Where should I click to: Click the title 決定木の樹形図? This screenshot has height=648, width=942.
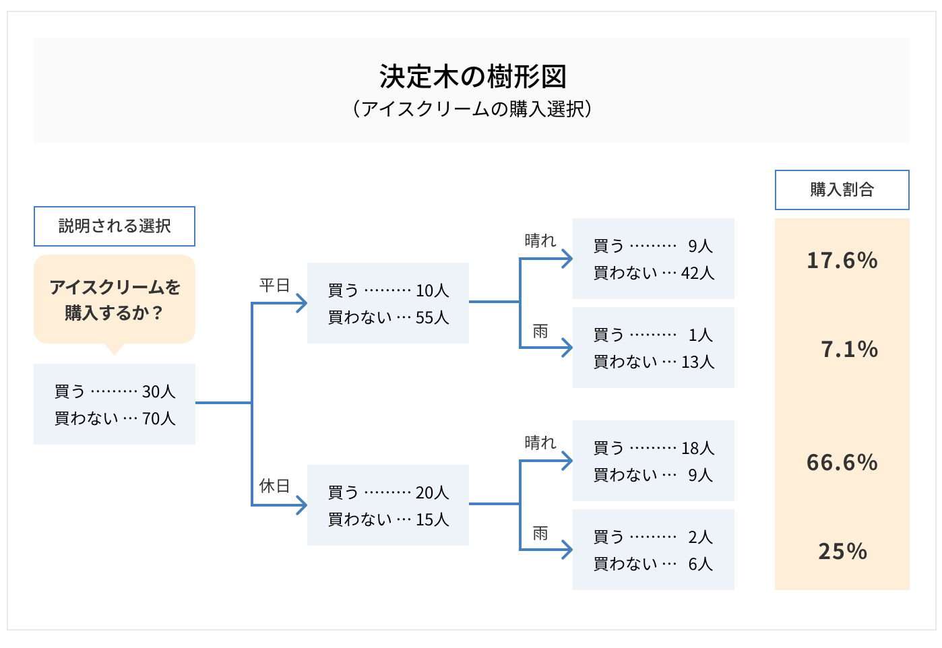[x=472, y=77]
